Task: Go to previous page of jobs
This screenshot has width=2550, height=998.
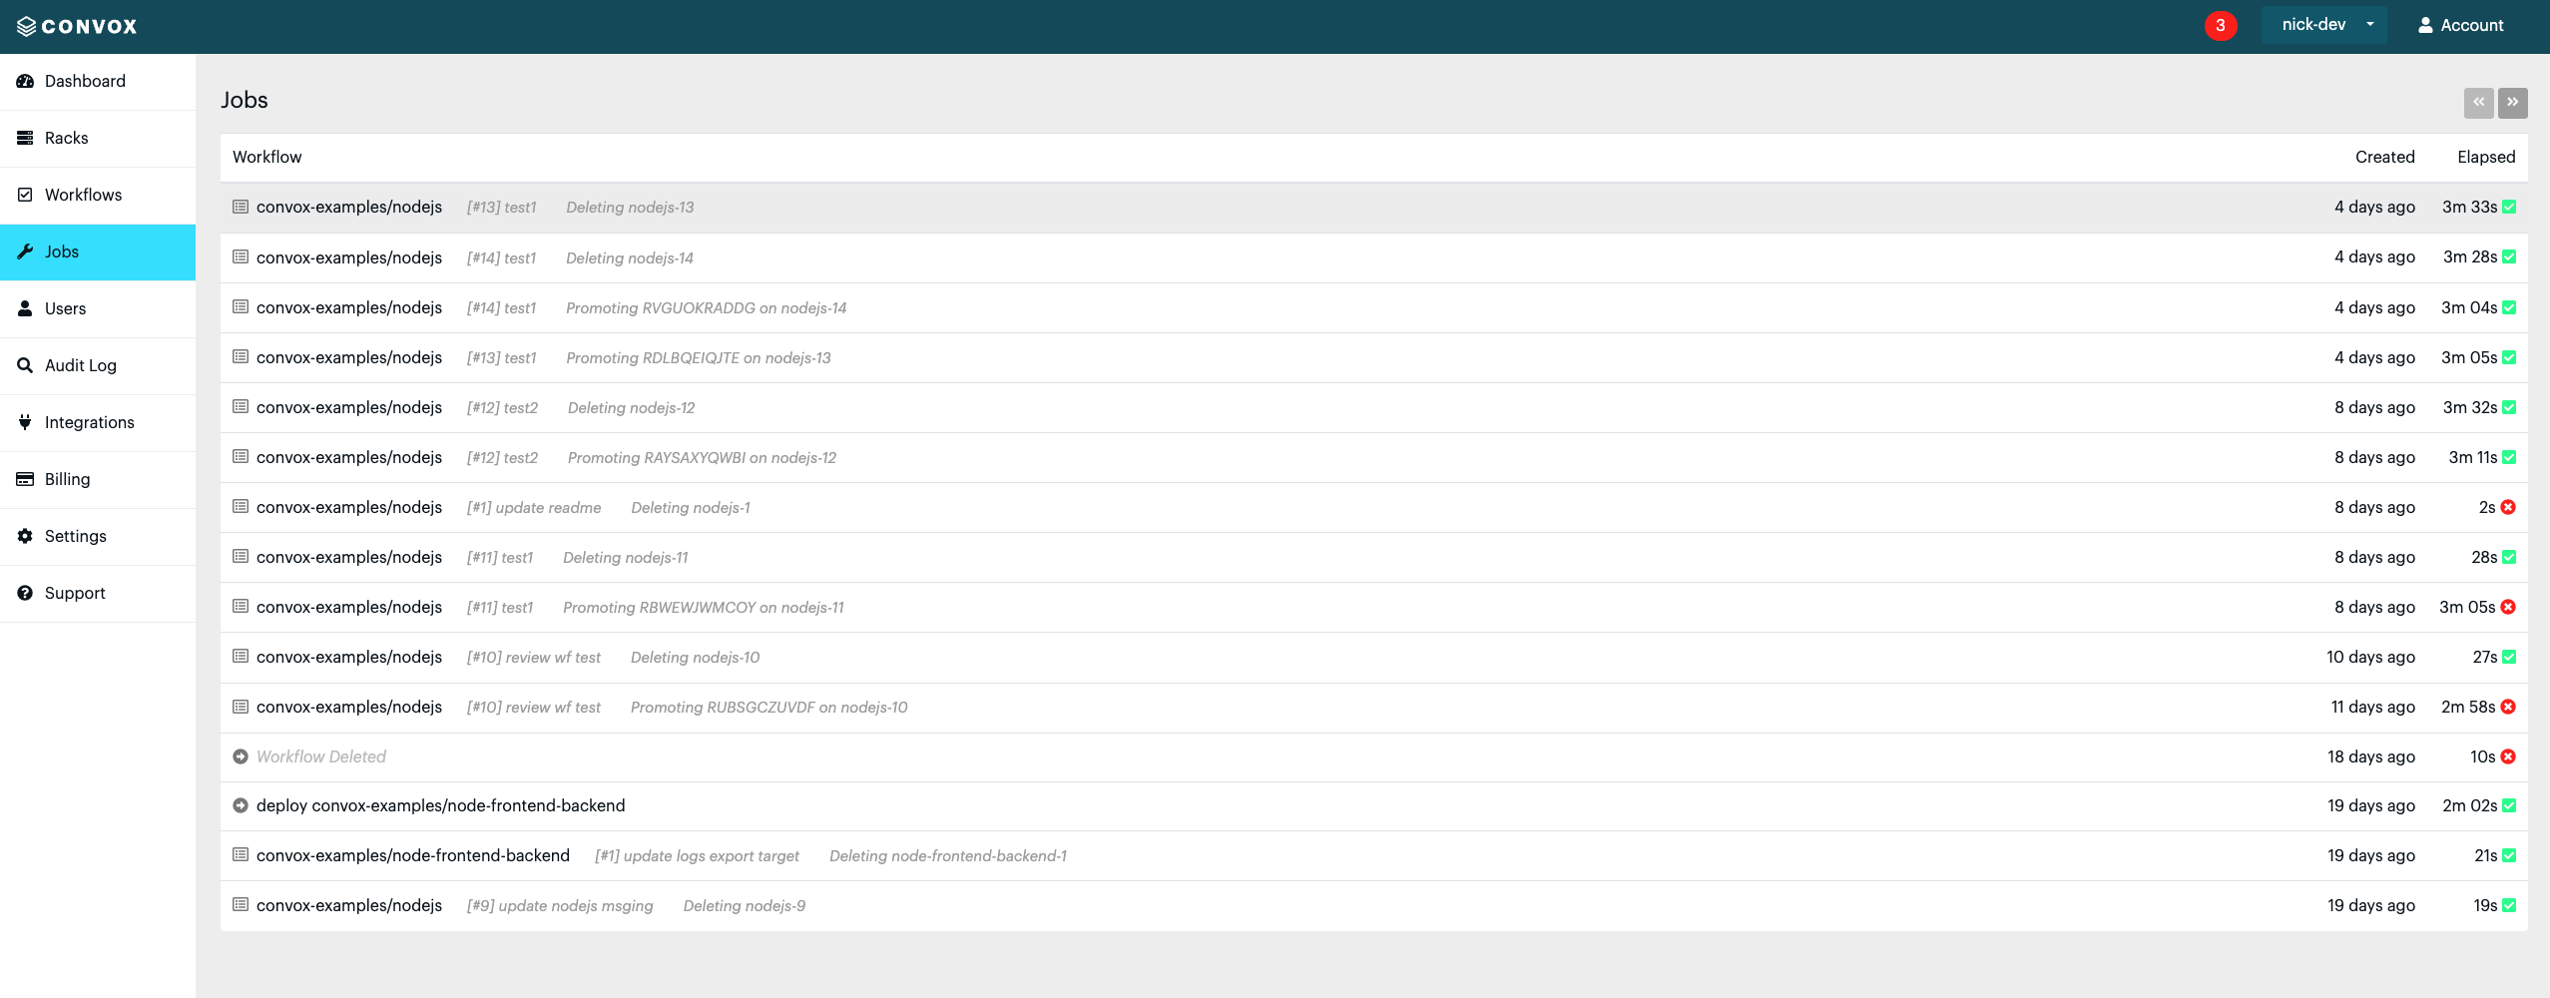Action: tap(2478, 103)
